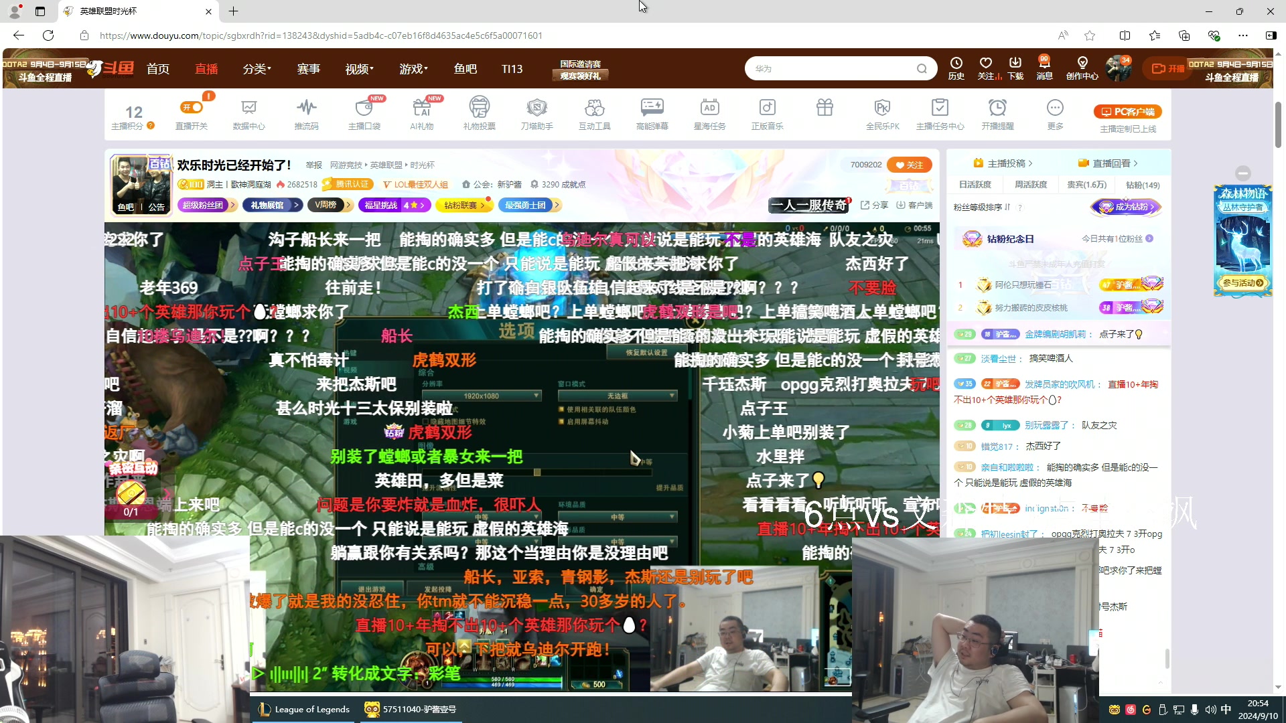
Task: Click the 举报 report link
Action: (313, 165)
